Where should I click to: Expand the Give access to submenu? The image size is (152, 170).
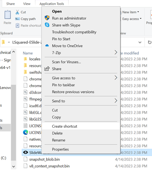tap(116, 78)
